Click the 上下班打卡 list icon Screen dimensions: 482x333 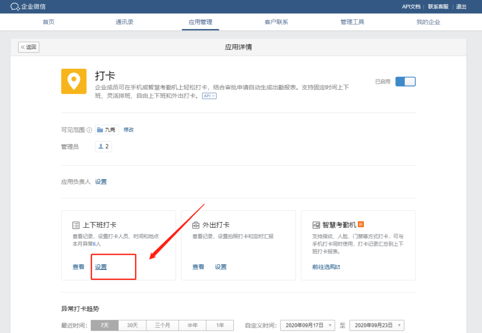(x=76, y=225)
